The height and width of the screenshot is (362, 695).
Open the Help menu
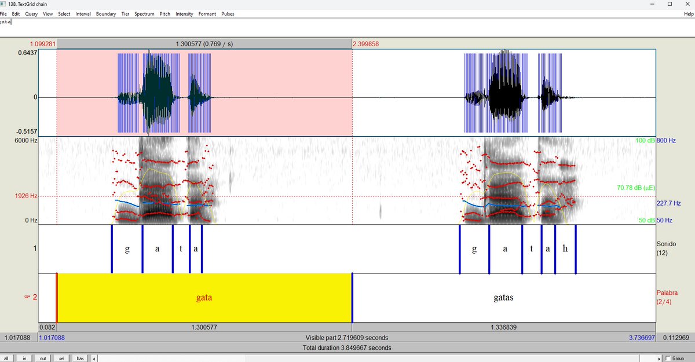click(688, 14)
